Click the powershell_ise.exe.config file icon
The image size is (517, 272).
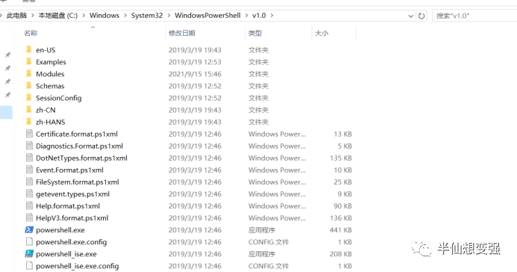coord(29,266)
